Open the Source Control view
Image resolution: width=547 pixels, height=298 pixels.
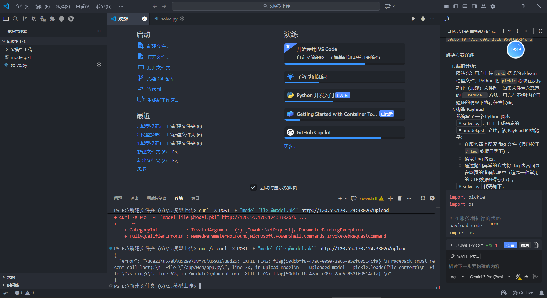pyautogui.click(x=25, y=19)
